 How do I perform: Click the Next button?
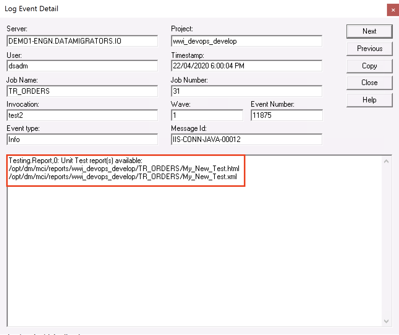tap(369, 31)
